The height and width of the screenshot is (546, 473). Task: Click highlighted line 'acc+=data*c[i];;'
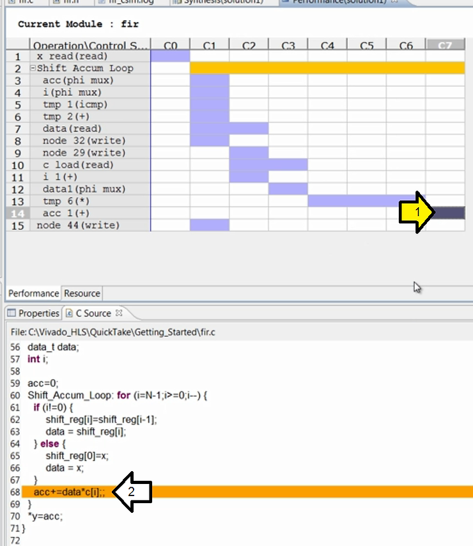coord(69,492)
